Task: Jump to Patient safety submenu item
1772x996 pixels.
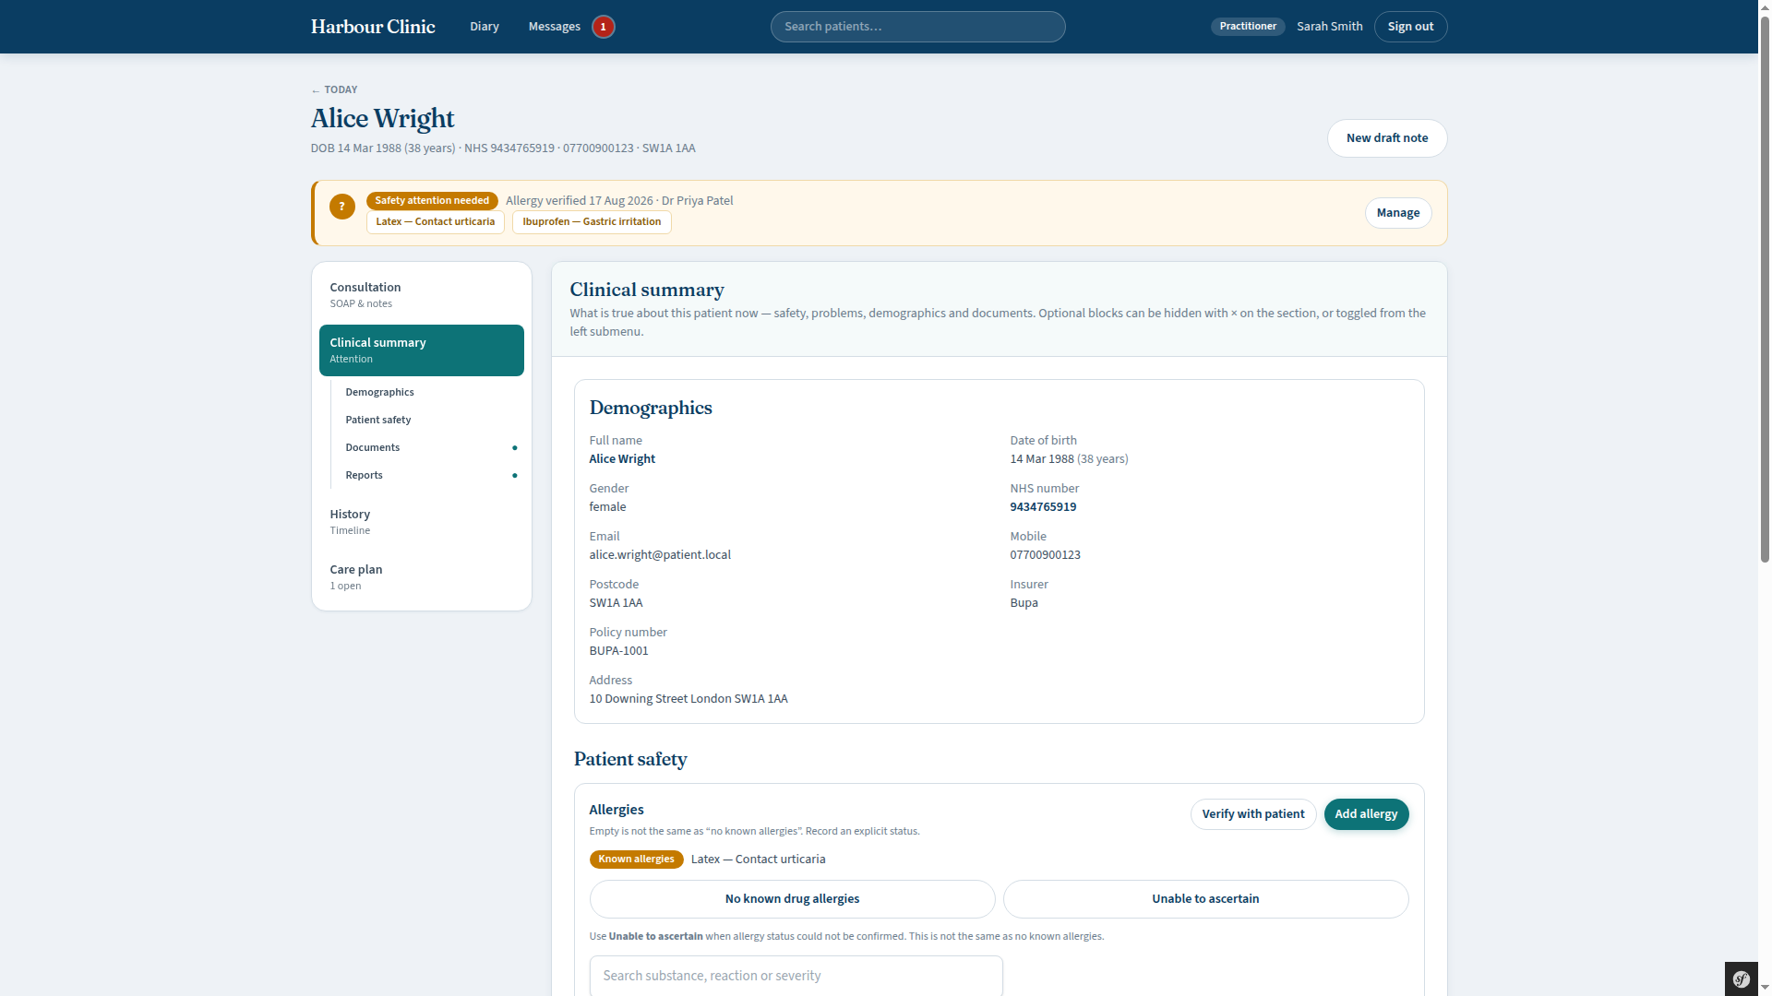Action: click(378, 421)
